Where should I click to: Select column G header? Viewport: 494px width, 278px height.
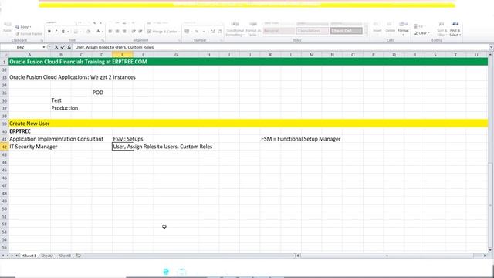point(176,55)
